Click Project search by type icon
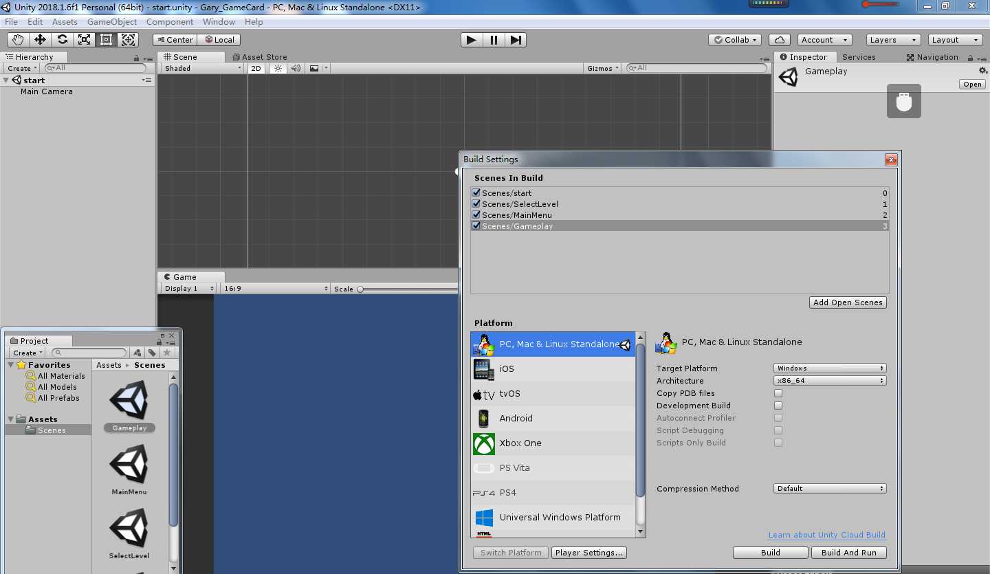Viewport: 990px width, 574px height. (x=137, y=353)
